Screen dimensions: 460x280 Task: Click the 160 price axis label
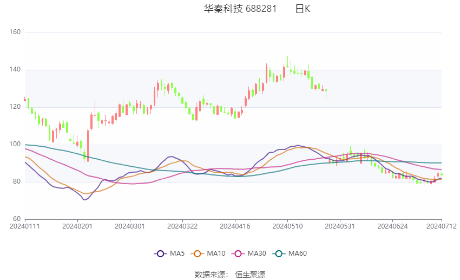pos(15,32)
